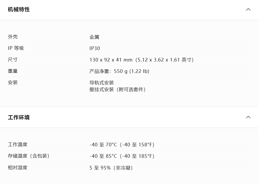Click the 导轨式安装 text
Viewport: 258px width, 184px height.
(102, 83)
